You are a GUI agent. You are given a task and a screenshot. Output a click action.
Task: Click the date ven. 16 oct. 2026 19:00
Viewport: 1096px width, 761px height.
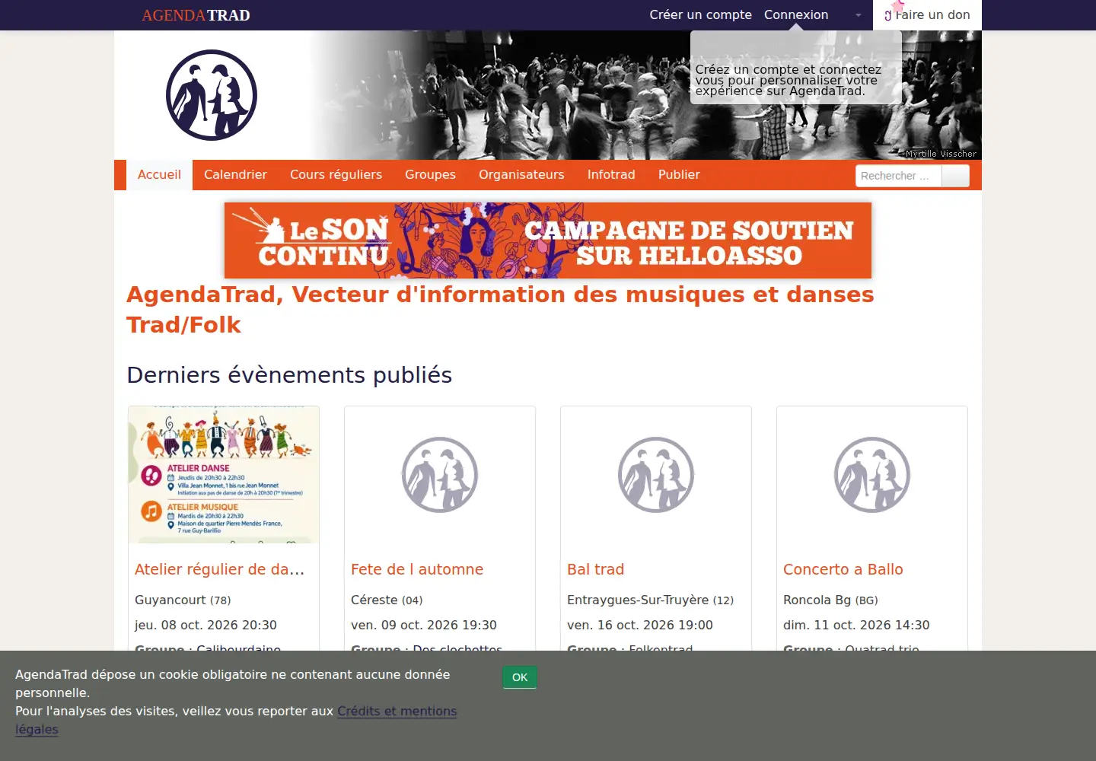point(640,625)
